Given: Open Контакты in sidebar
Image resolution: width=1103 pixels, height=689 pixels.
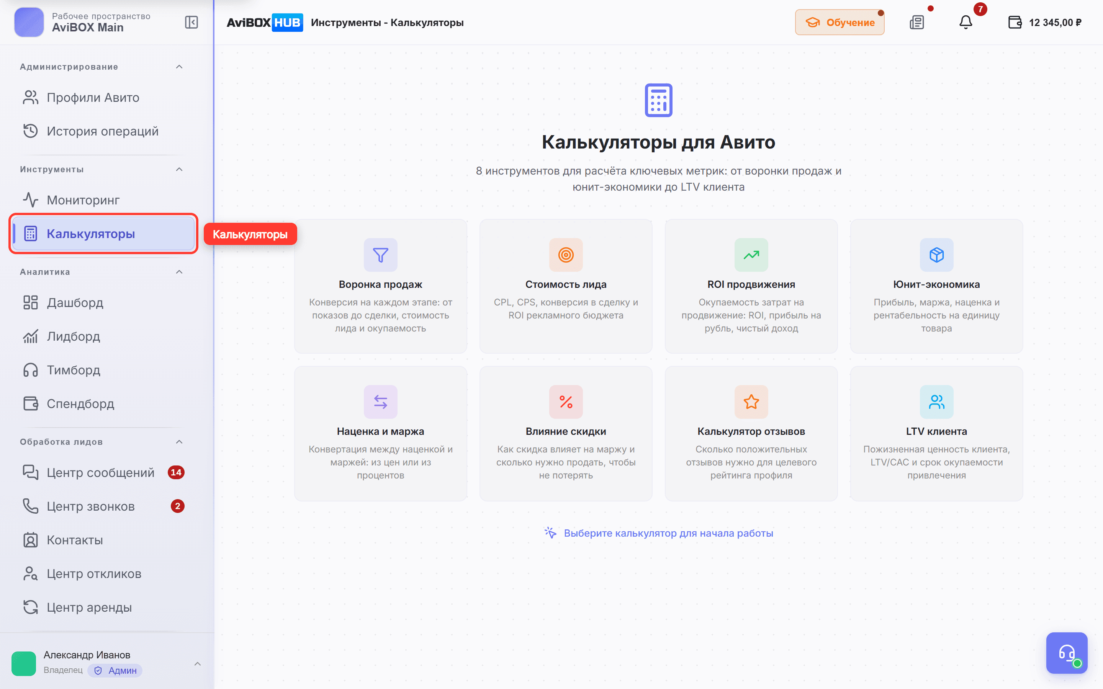Looking at the screenshot, I should point(103,540).
